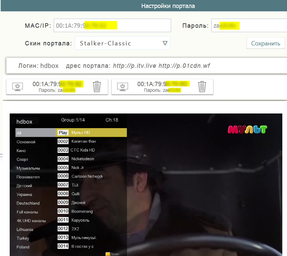
Task: Select the Lithuania group
Action: (x=25, y=230)
